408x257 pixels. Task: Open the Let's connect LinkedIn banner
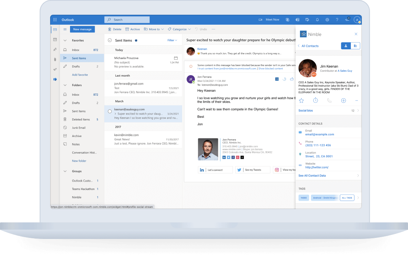click(215, 170)
